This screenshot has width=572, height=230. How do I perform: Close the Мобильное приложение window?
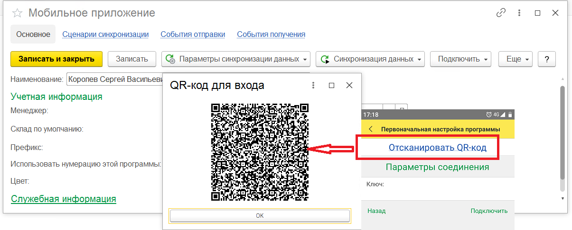[555, 13]
